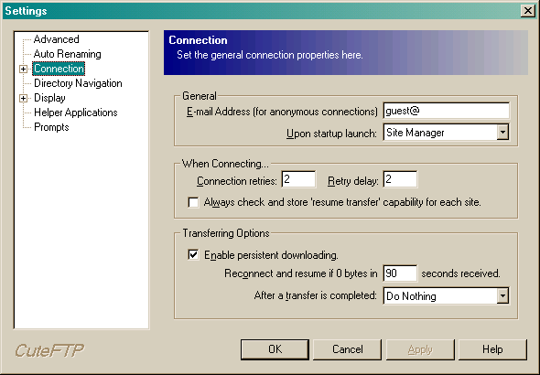Viewport: 540px width, 375px height.
Task: Click the reconnect seconds field showing 90
Action: click(x=400, y=273)
